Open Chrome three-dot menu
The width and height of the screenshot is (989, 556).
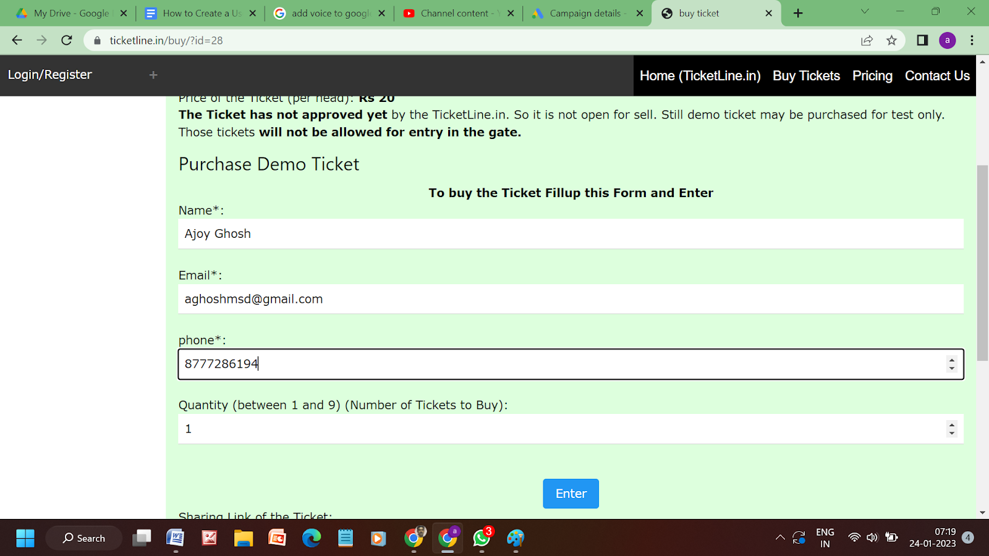972,40
